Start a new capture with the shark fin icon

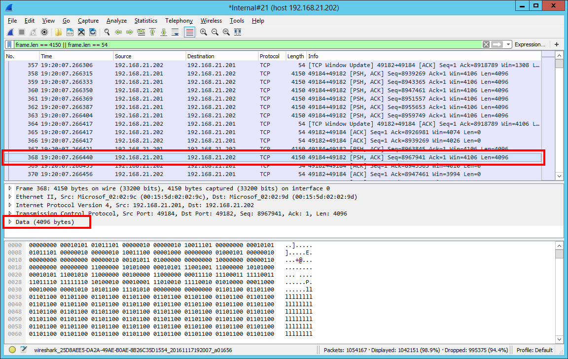pos(10,32)
